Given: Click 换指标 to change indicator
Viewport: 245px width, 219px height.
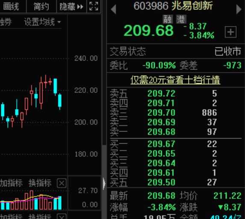Looking at the screenshot, I should point(40,183).
